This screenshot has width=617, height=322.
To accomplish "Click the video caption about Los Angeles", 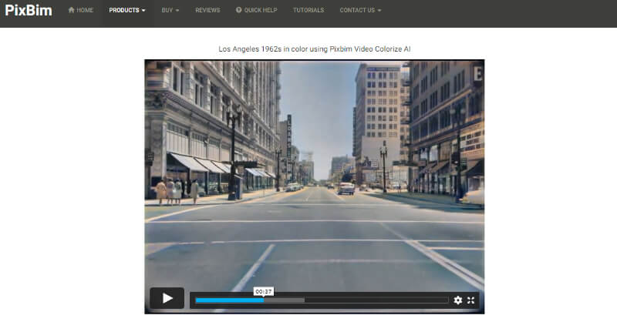I will click(315, 49).
